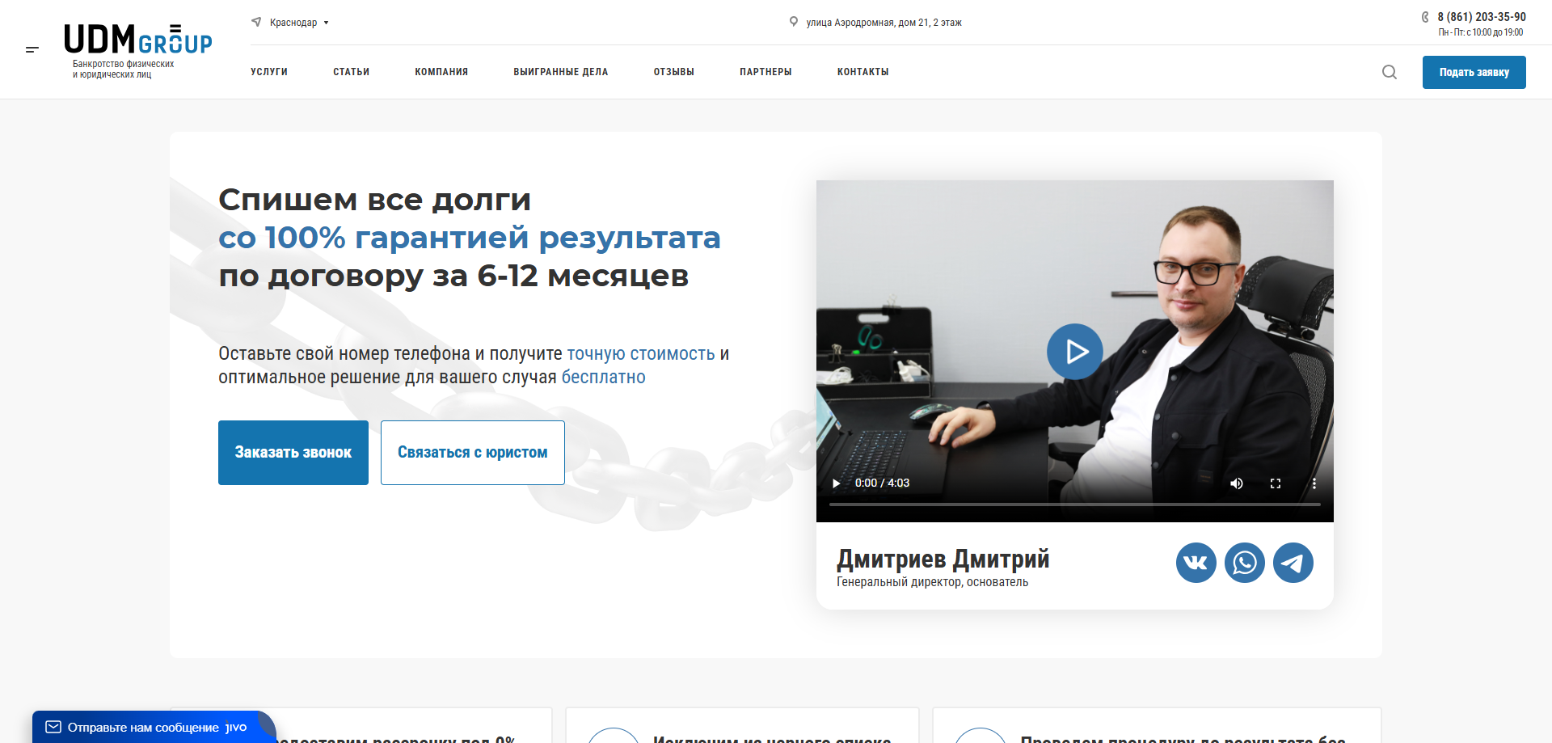Image resolution: width=1552 pixels, height=743 pixels.
Task: Open the WhatsApp contact link
Action: pyautogui.click(x=1245, y=563)
